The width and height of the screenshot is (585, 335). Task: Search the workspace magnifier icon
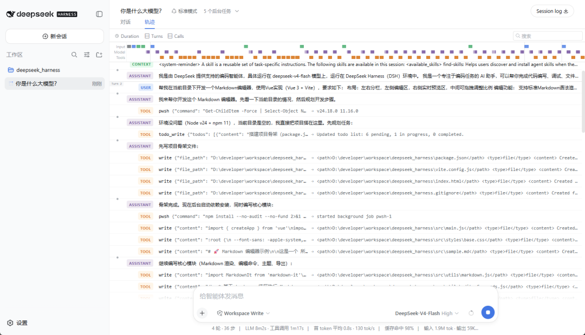[x=74, y=55]
